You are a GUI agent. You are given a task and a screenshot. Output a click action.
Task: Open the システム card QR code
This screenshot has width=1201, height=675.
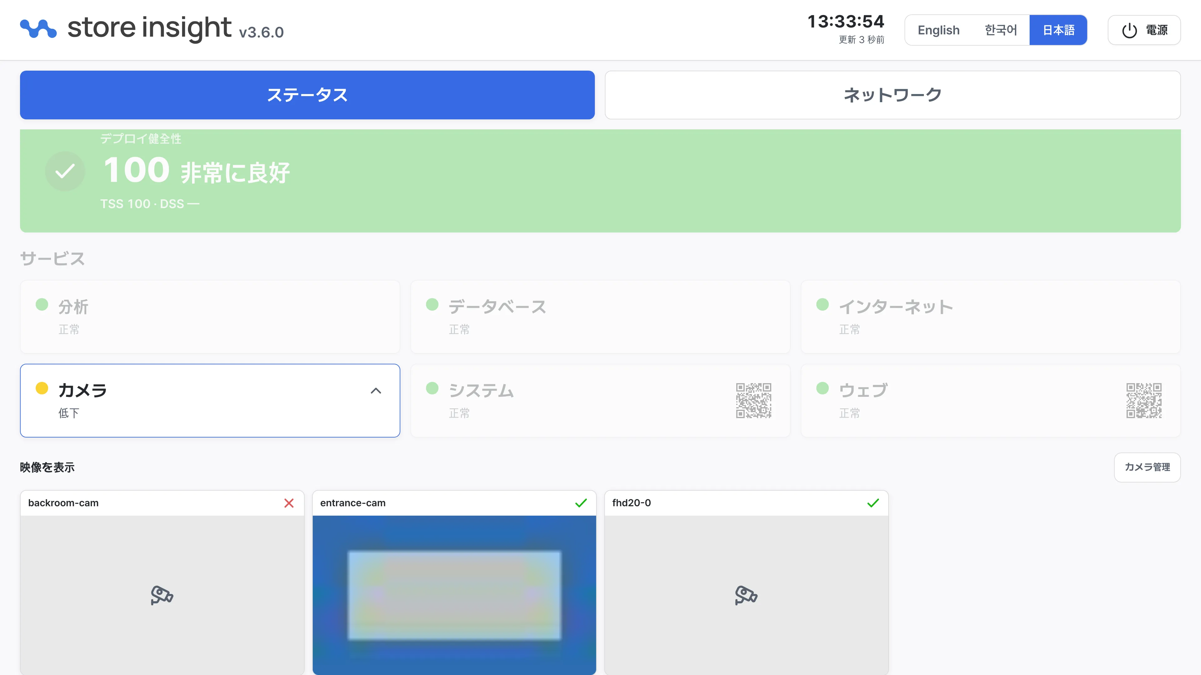pyautogui.click(x=753, y=401)
